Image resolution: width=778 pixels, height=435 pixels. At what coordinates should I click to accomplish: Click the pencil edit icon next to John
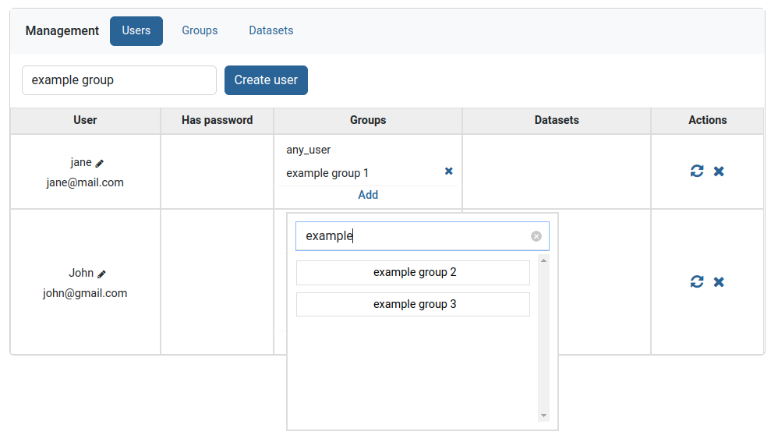101,274
